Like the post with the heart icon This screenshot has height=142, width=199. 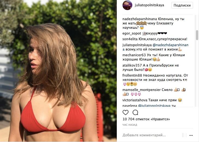[125, 112]
